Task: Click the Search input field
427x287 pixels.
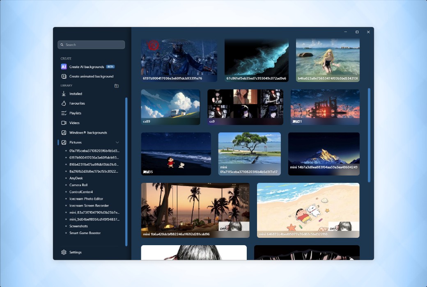Action: (91, 45)
